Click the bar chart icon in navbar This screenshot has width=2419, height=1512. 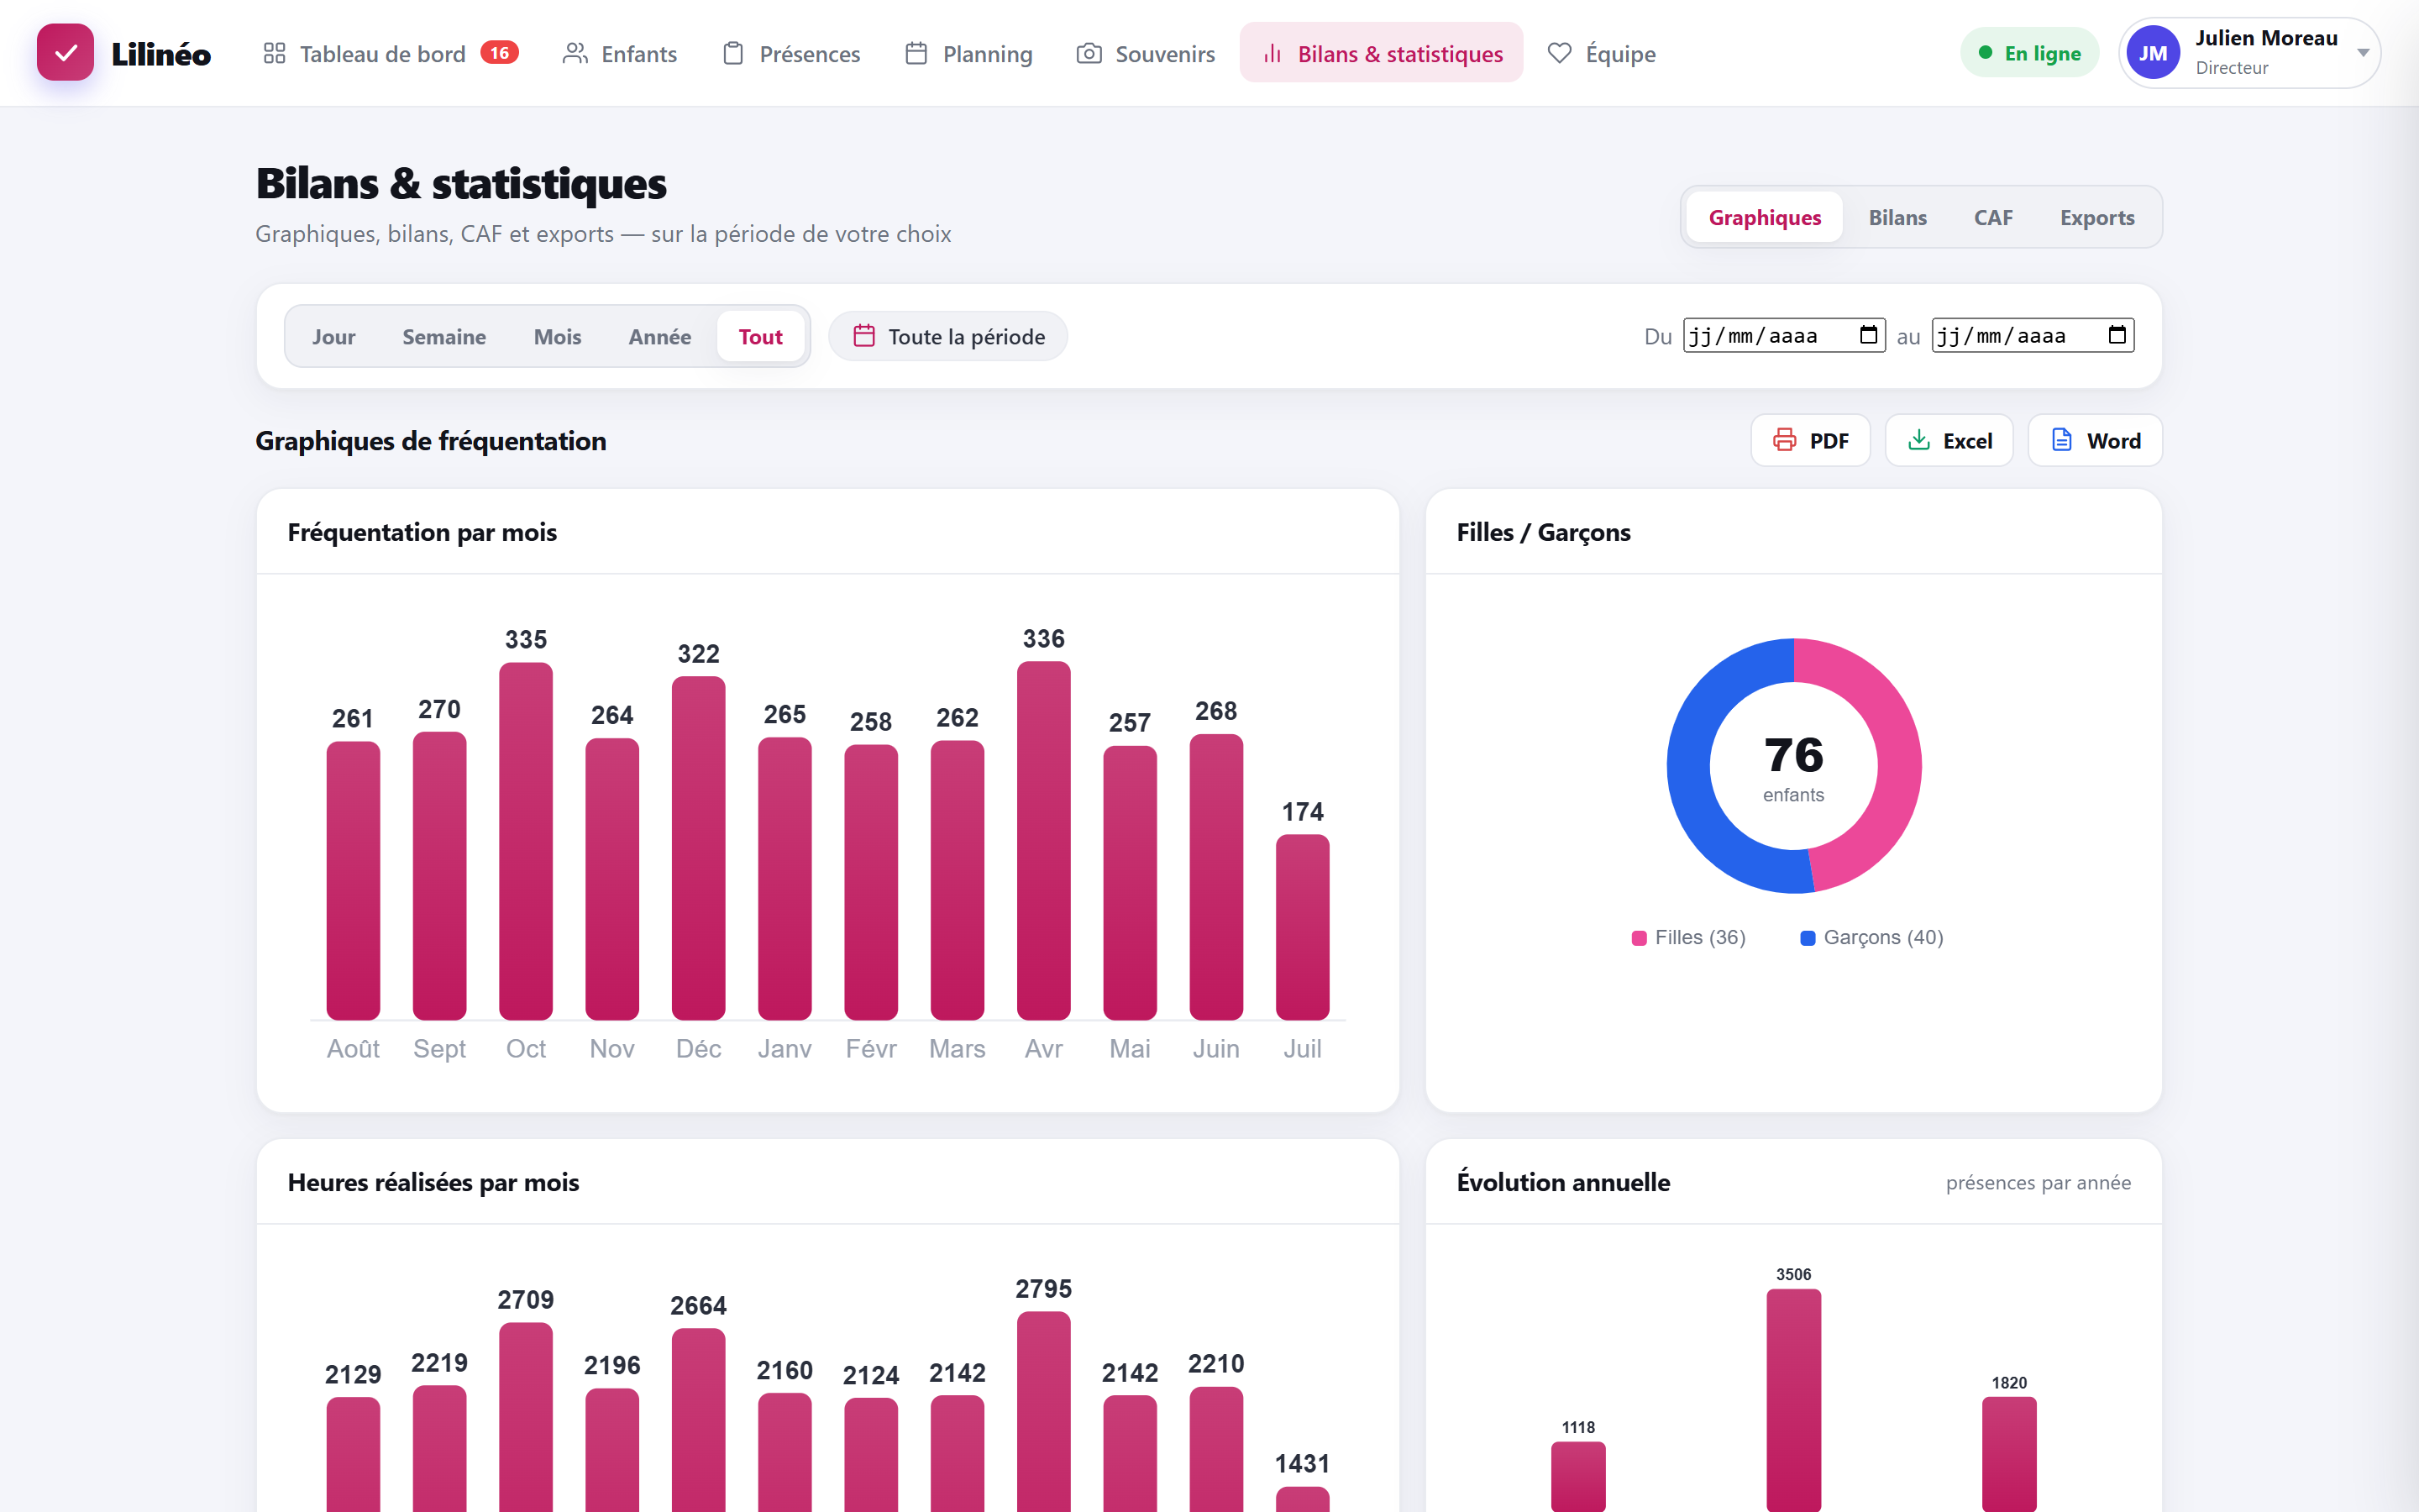[1272, 53]
